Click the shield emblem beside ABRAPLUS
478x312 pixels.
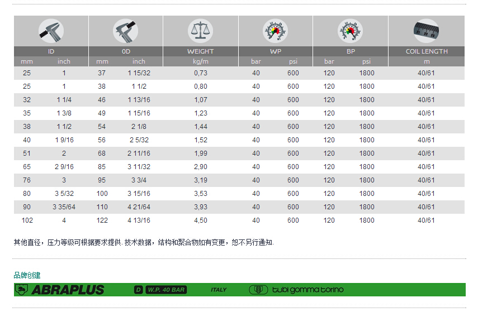(x=22, y=290)
